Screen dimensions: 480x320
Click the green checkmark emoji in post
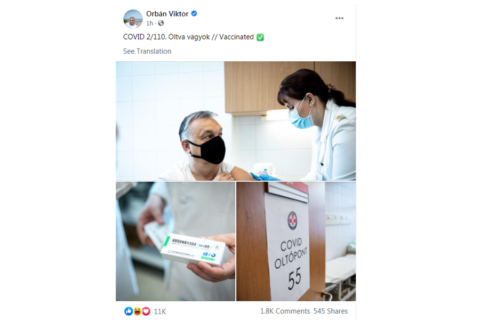pyautogui.click(x=260, y=37)
